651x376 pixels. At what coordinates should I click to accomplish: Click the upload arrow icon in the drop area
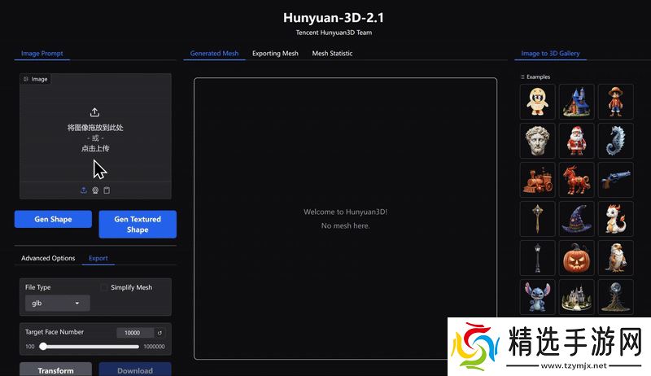[x=95, y=112]
